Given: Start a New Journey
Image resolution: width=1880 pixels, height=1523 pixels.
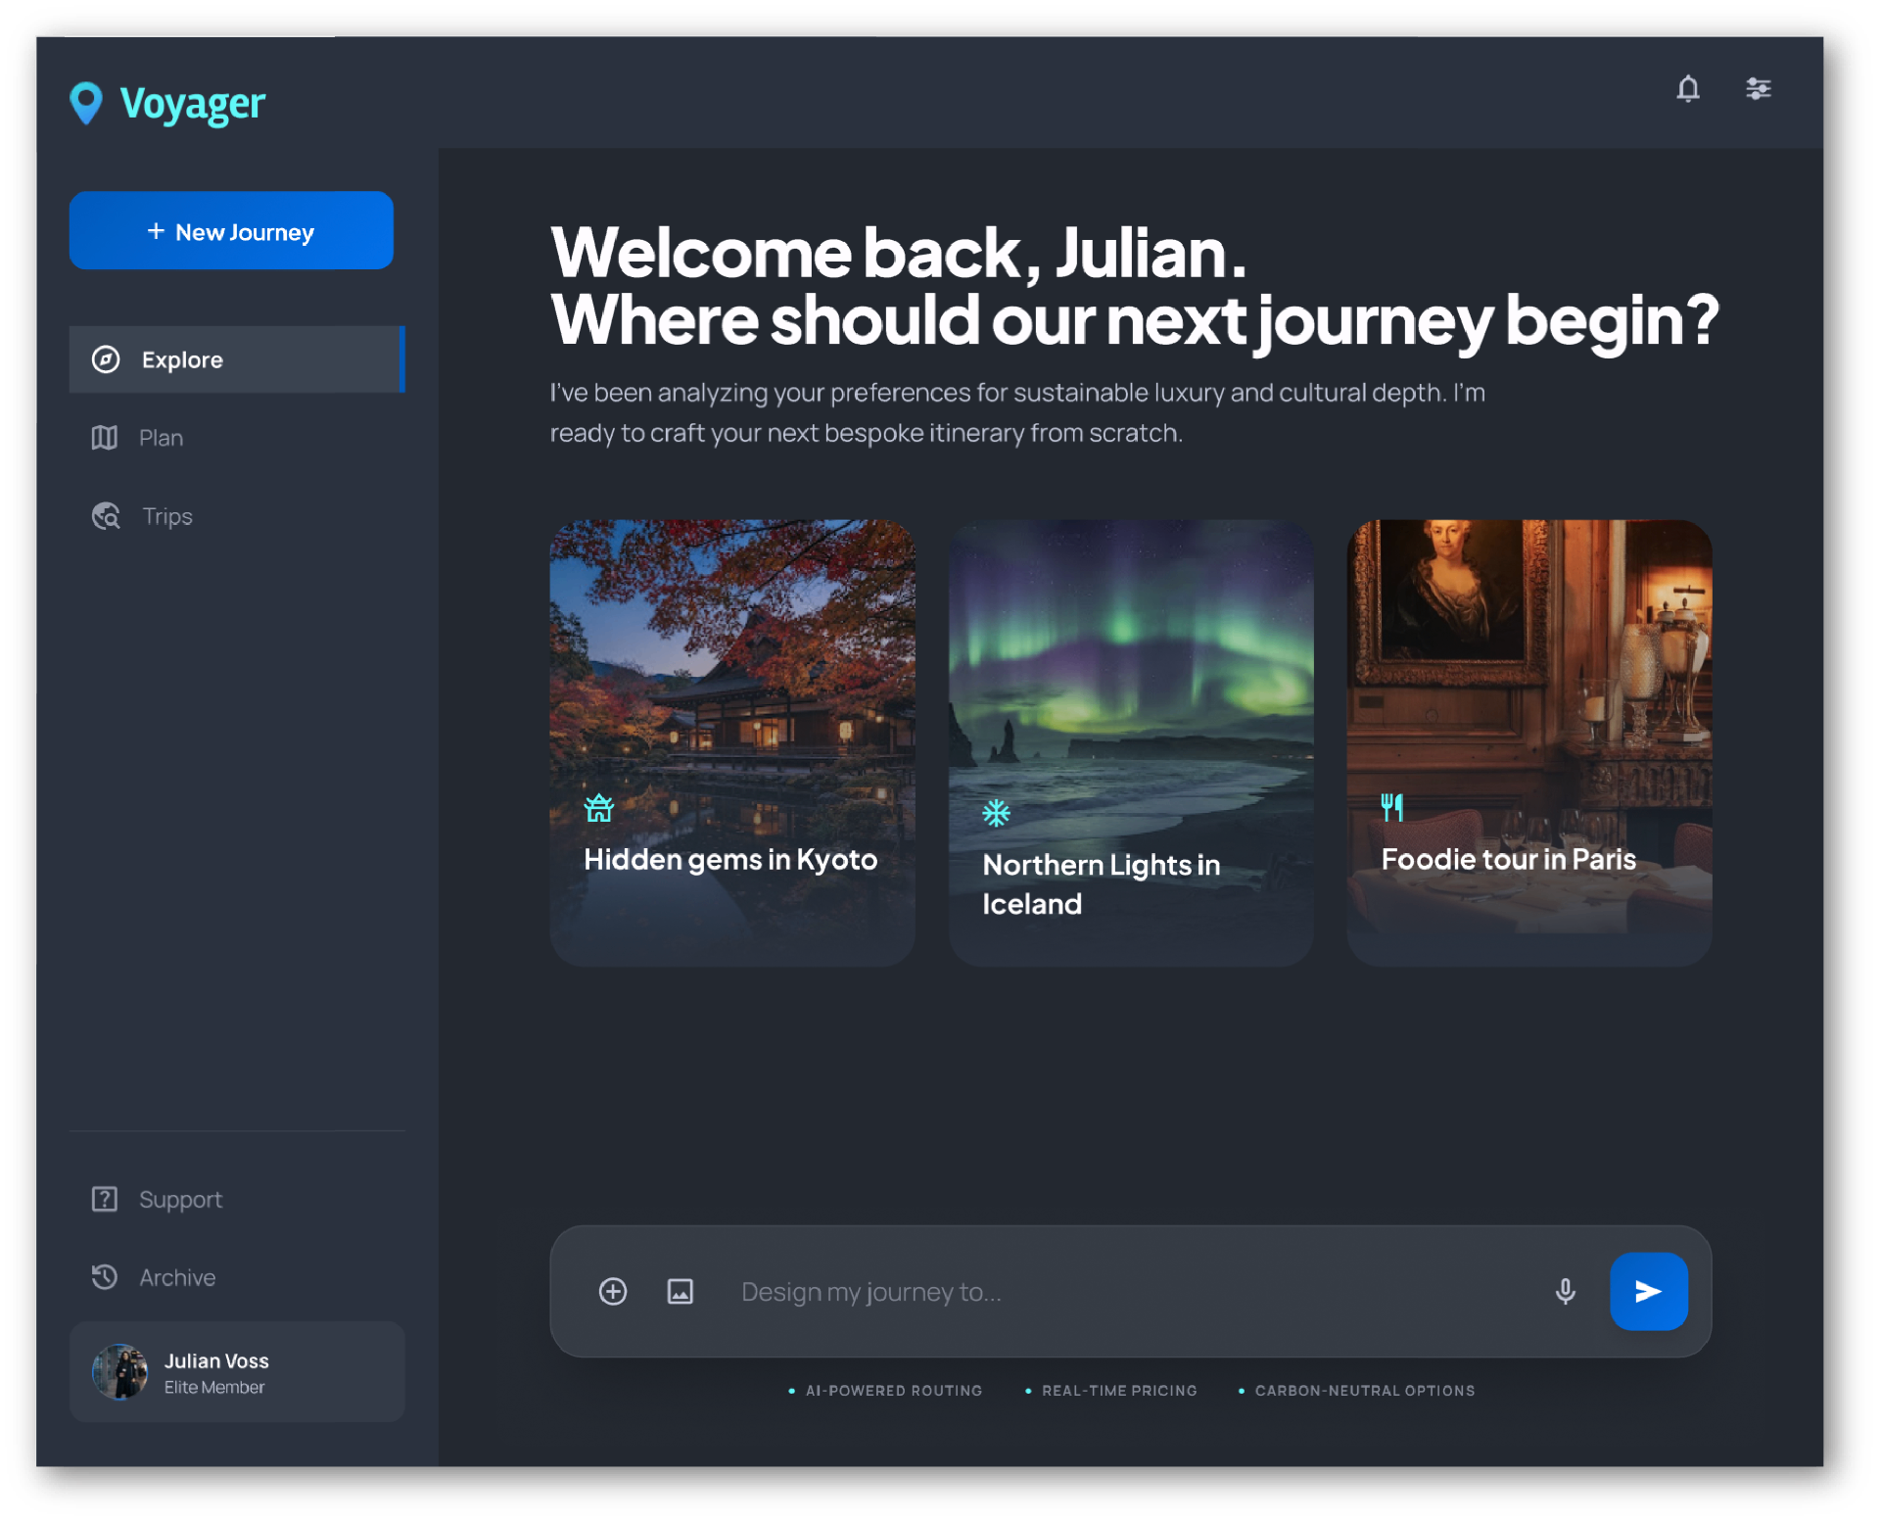Looking at the screenshot, I should click(231, 230).
